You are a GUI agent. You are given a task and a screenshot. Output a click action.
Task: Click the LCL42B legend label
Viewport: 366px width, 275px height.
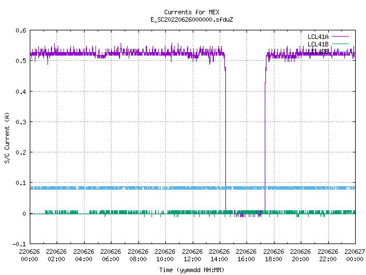(x=318, y=52)
